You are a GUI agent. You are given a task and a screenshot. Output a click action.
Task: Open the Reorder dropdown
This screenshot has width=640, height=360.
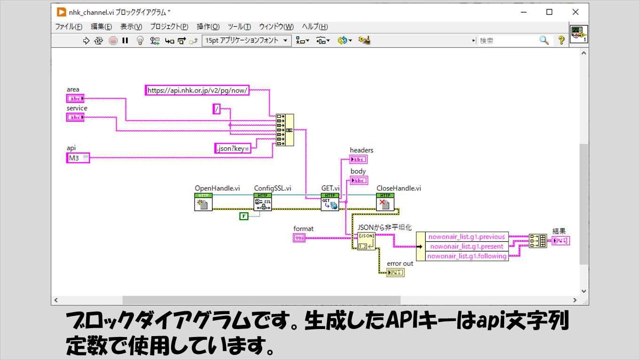pyautogui.click(x=344, y=41)
